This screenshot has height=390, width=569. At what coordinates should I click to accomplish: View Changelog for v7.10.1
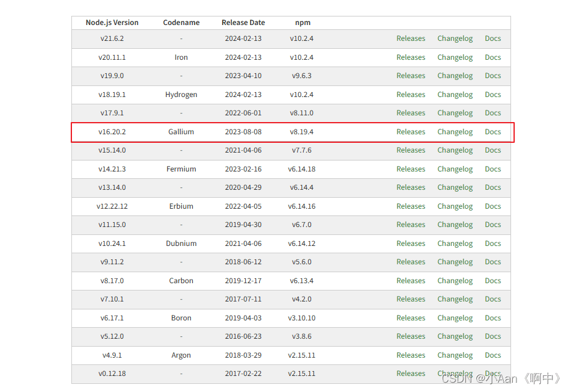coord(455,299)
